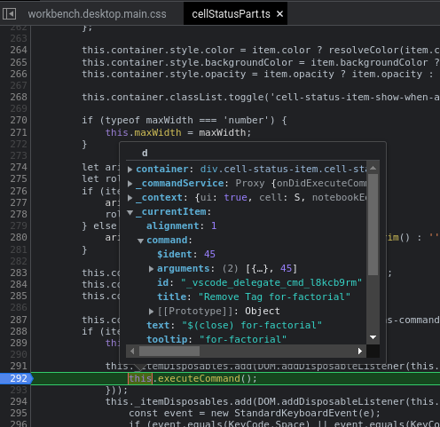Viewport: 440px width, 427px height.
Task: Click the classList.toggle line 268
Action: [x=261, y=97]
